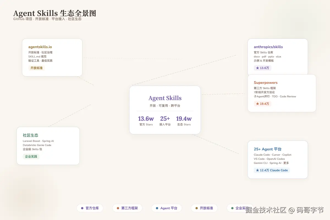Click the Claude Code · Cursor · Copilot line
330x220 pixels.
pos(273,155)
